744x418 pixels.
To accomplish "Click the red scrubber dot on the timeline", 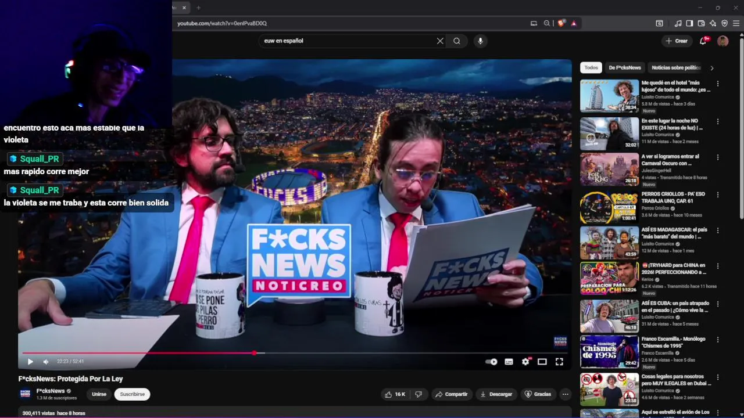I will [254, 353].
